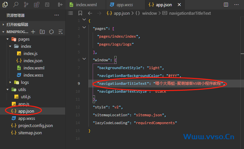
Task: Click the new folder icon in explorer header
Action: [x=42, y=32]
